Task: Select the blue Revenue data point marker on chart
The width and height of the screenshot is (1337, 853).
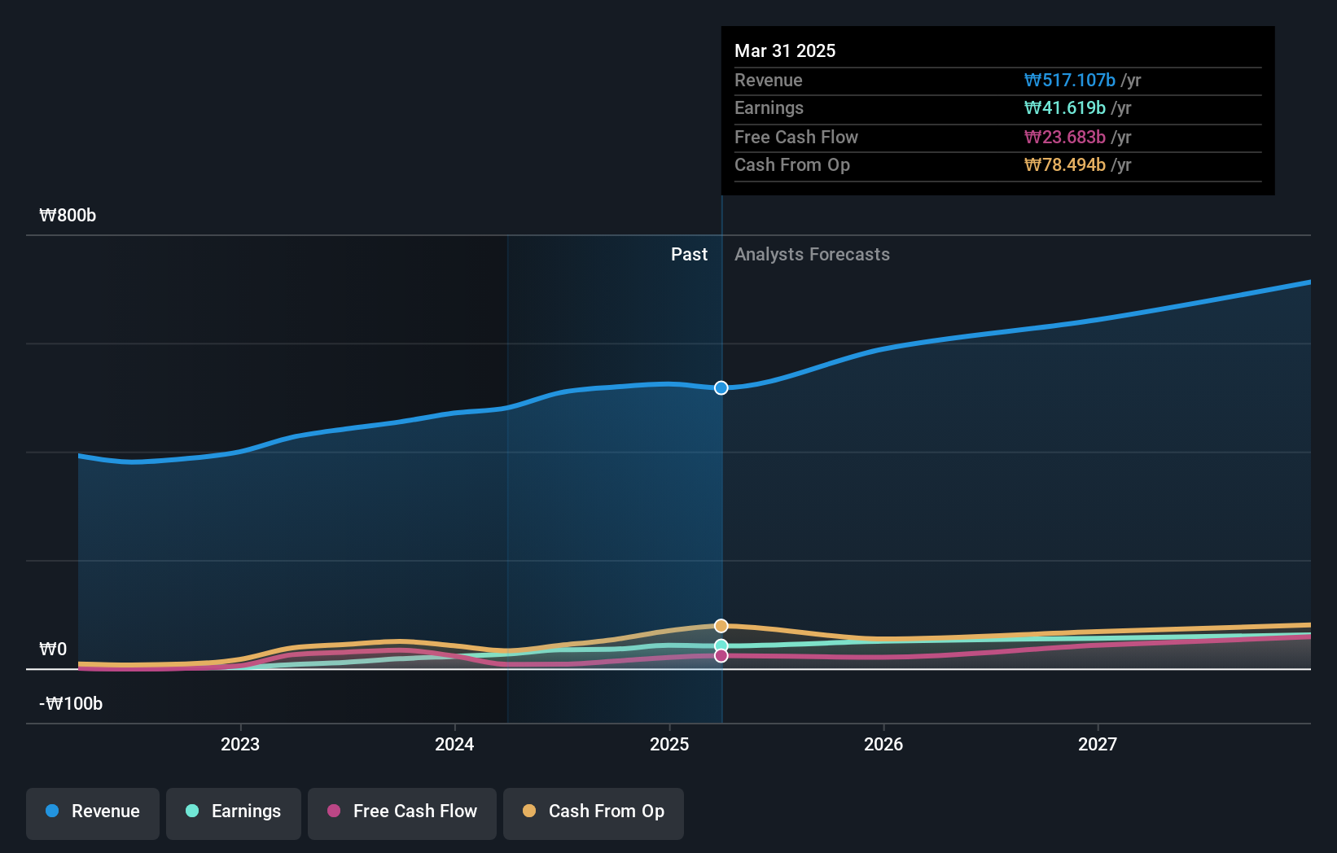Action: point(720,388)
